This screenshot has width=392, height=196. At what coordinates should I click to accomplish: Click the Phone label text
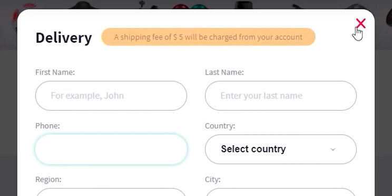pyautogui.click(x=47, y=126)
